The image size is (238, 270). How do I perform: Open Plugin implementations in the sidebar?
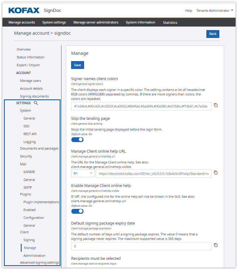tap(41, 202)
